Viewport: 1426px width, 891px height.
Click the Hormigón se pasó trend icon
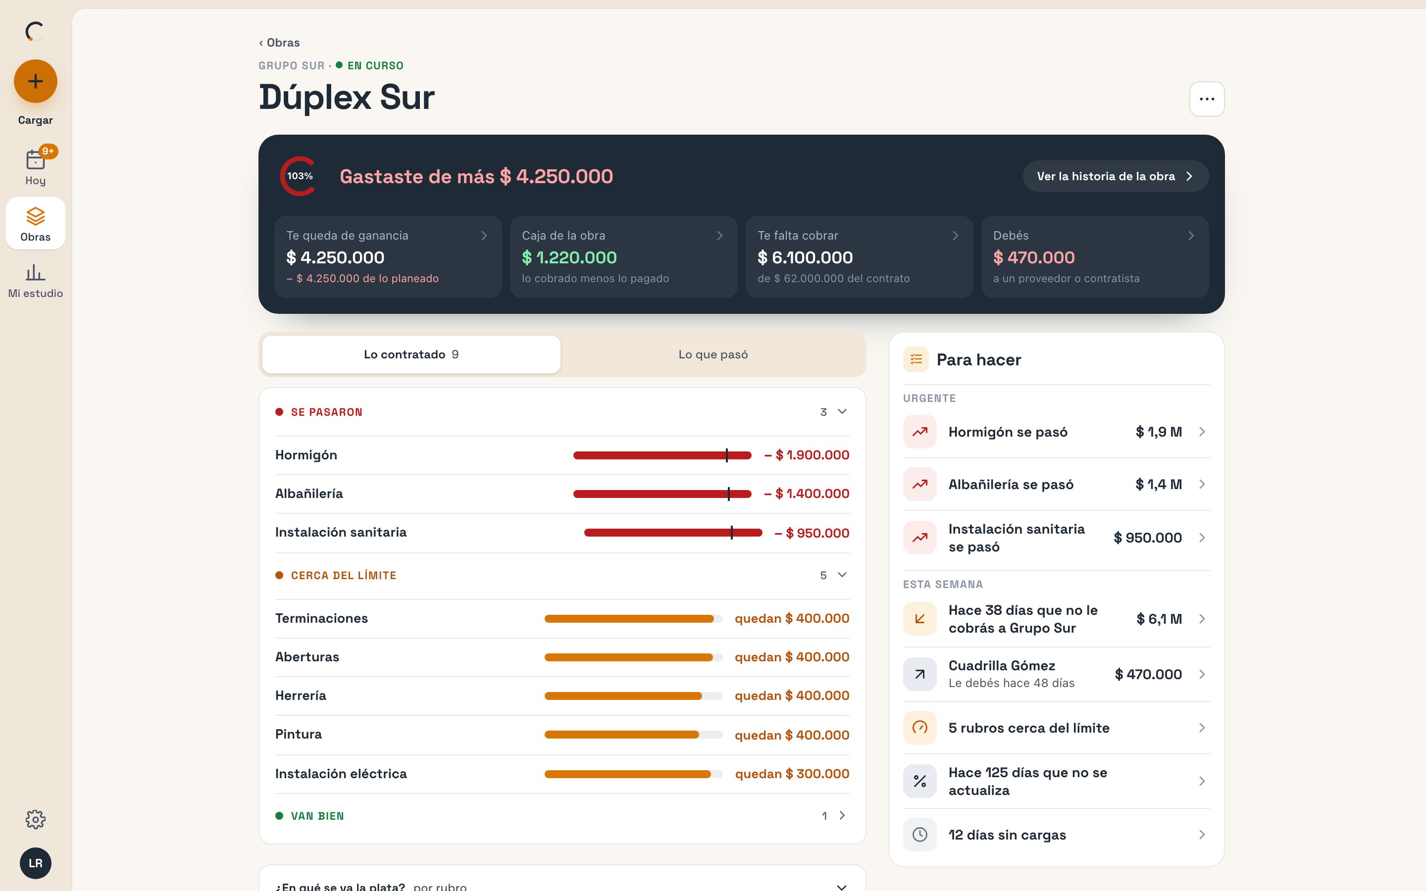point(920,432)
